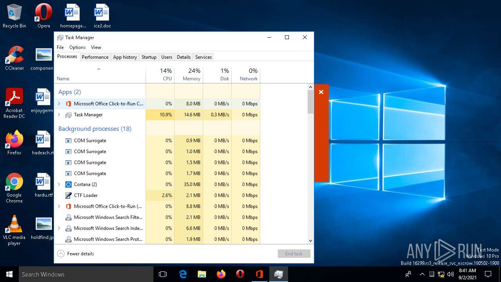This screenshot has width=501, height=282.
Task: Switch to the App history tab
Action: (125, 57)
